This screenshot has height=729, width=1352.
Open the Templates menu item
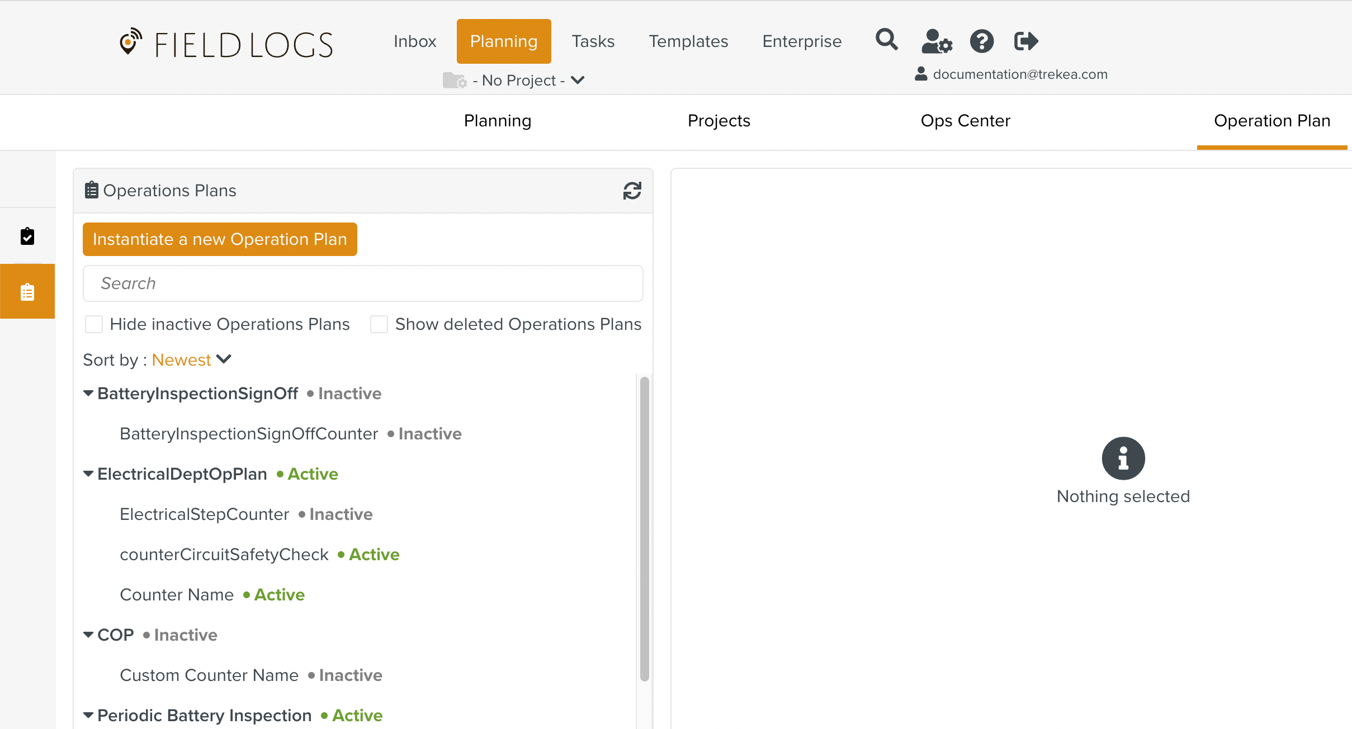click(x=688, y=41)
